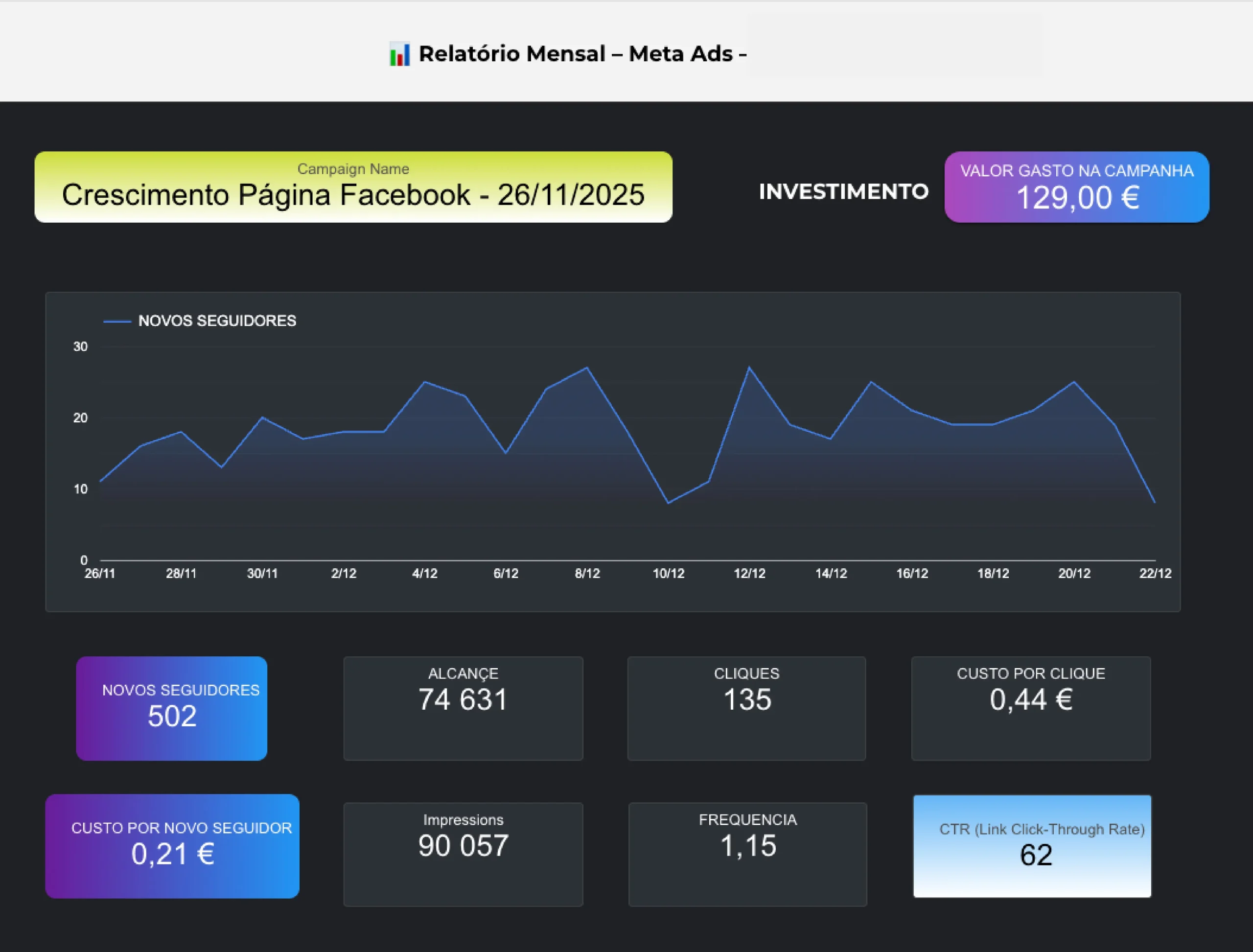Click the ALCANÇE 74 631 card
The image size is (1253, 952).
[463, 708]
